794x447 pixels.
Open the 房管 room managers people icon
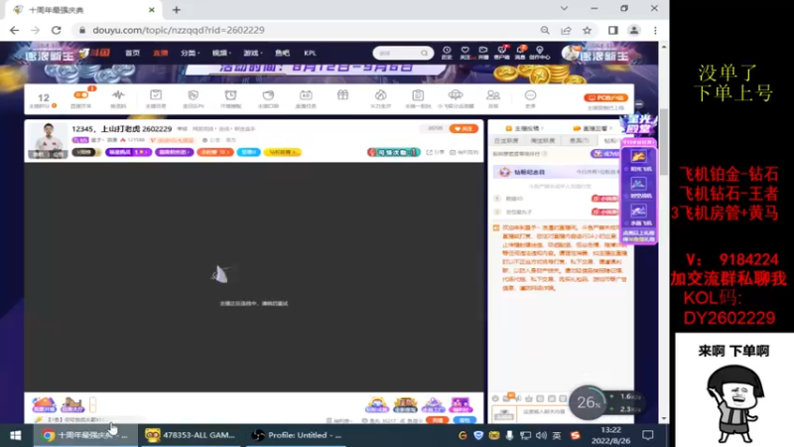(x=492, y=97)
